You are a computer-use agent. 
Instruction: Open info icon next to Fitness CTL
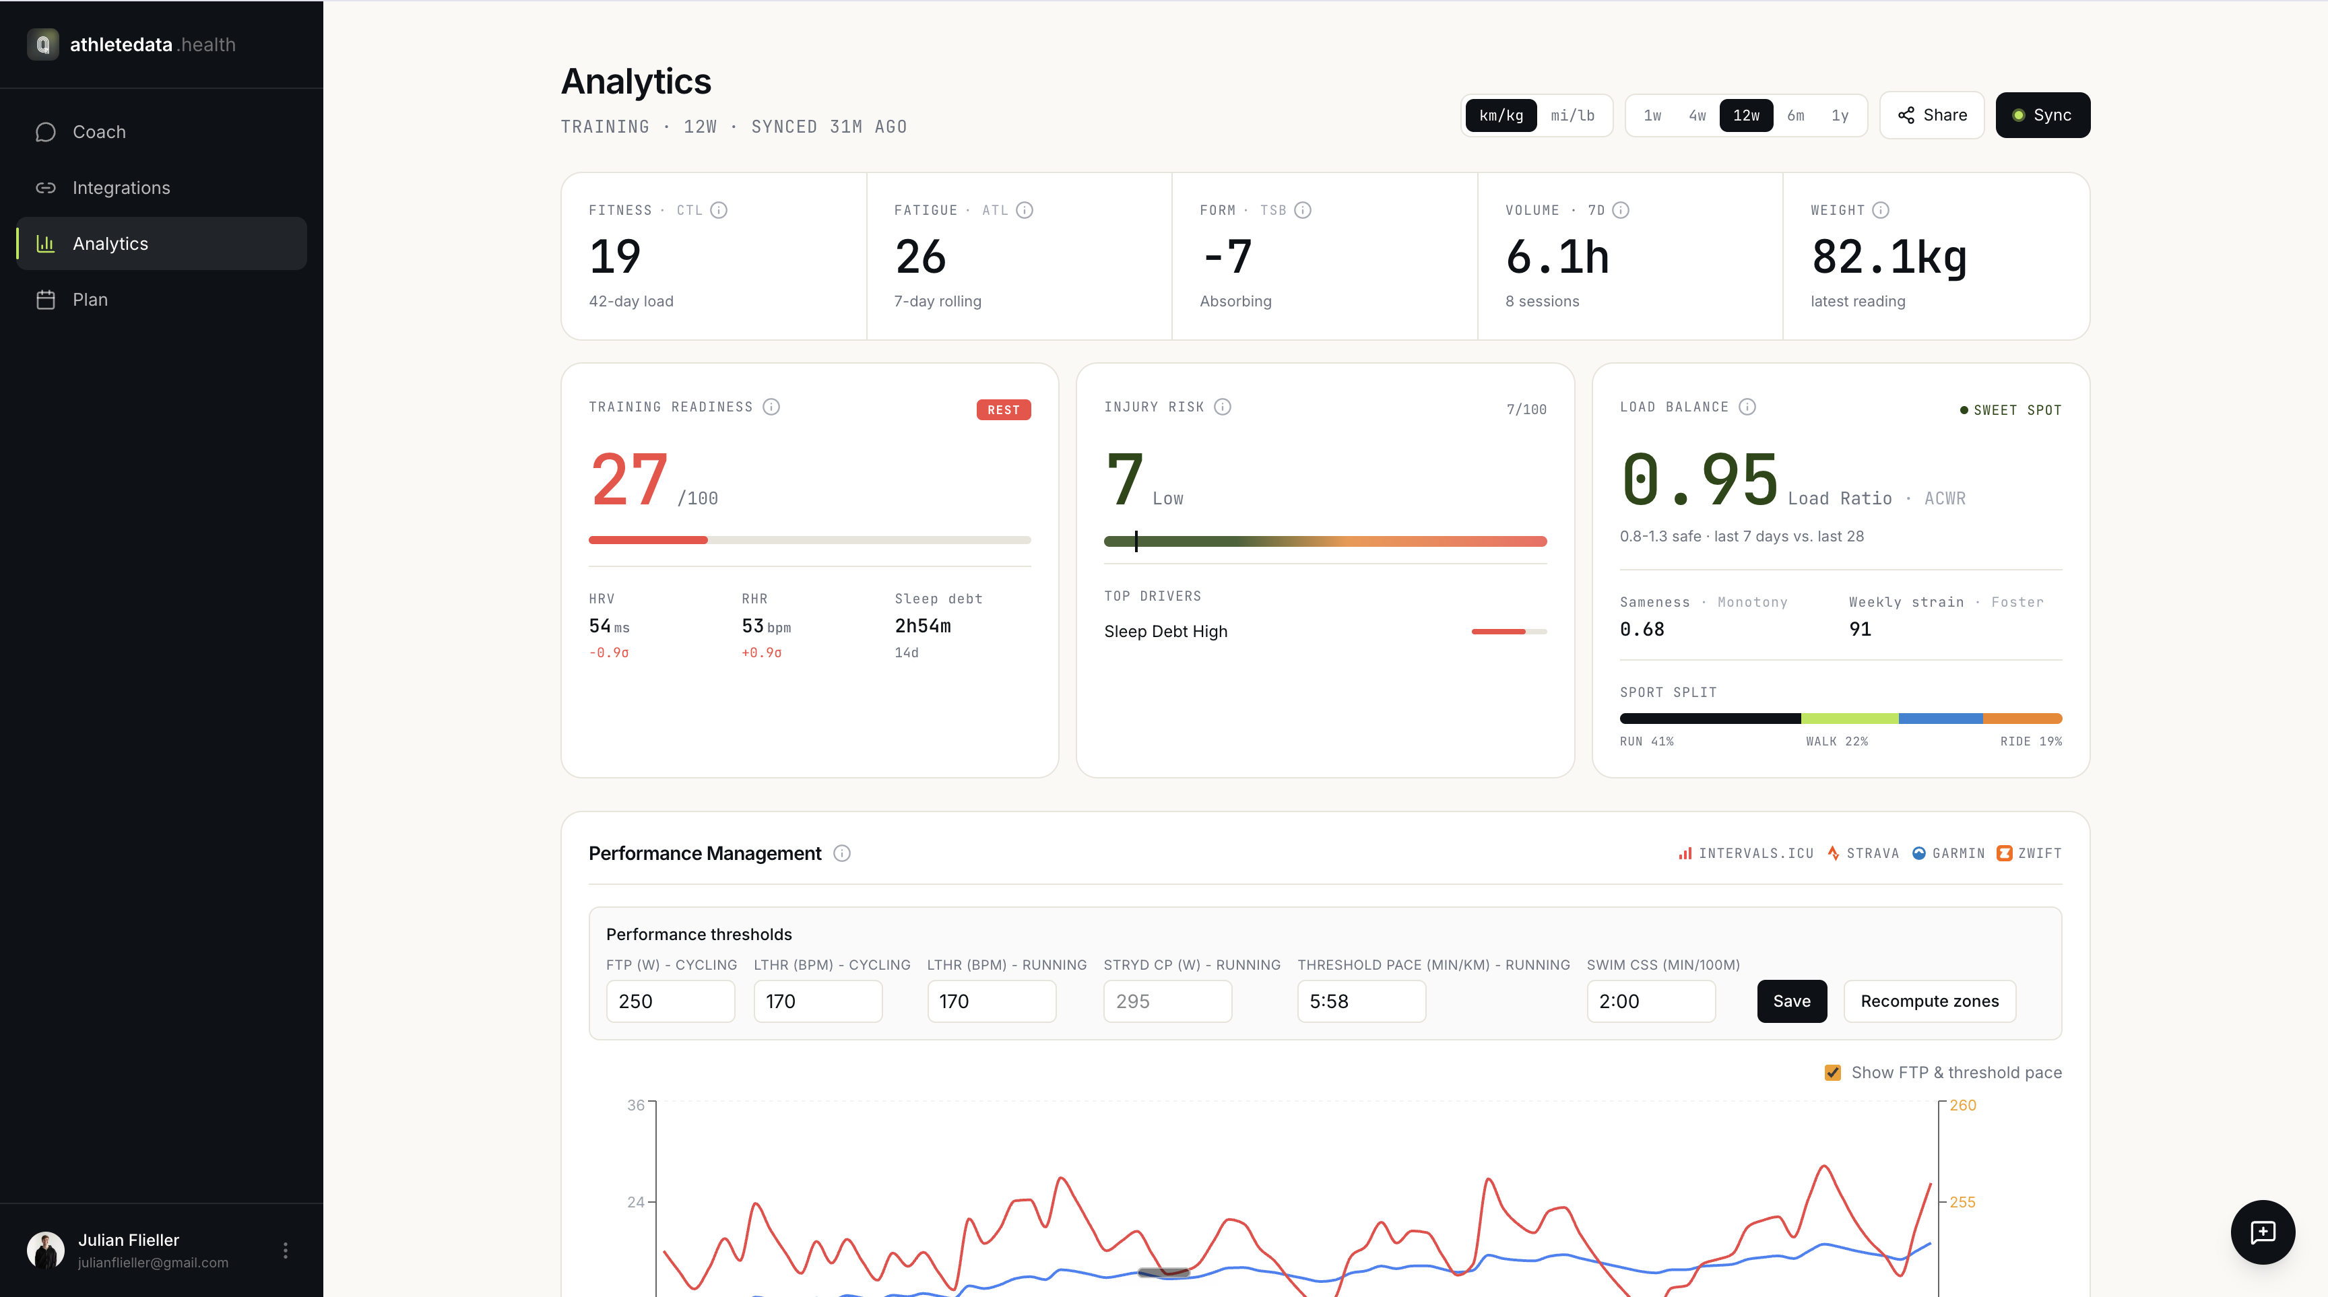(x=719, y=211)
